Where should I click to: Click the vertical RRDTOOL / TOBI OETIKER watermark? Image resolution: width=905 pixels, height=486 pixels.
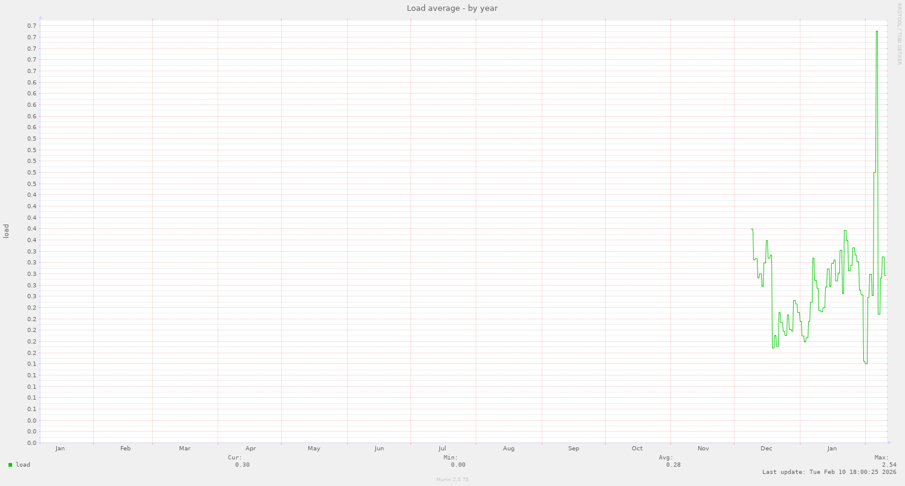point(899,34)
